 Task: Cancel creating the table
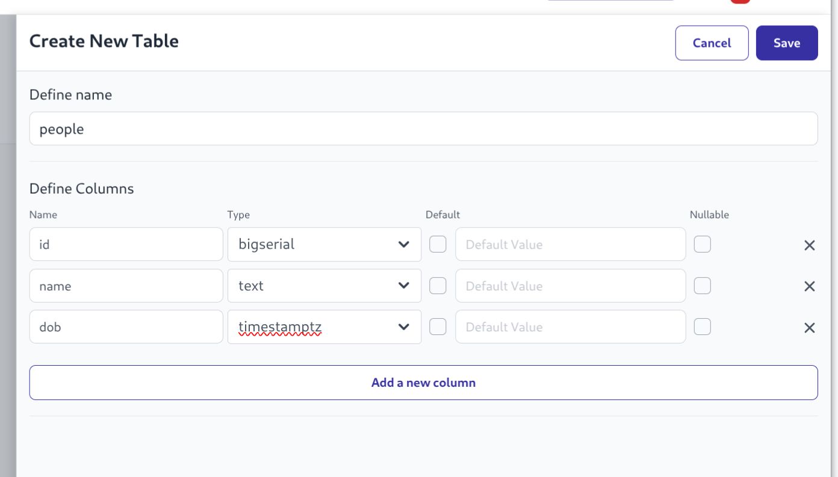(712, 43)
